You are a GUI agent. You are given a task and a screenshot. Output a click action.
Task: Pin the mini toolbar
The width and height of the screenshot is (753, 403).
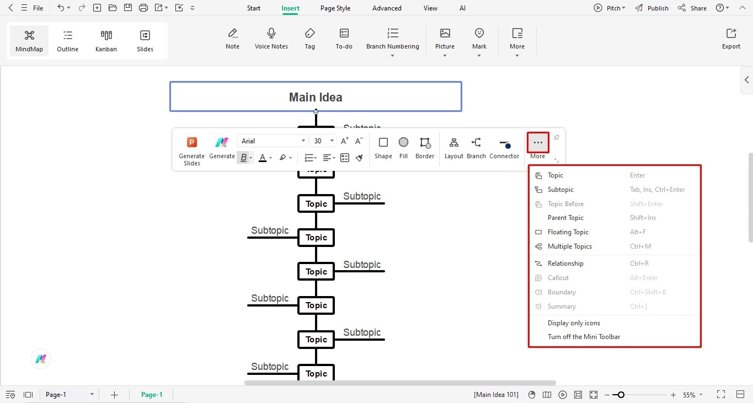(557, 137)
